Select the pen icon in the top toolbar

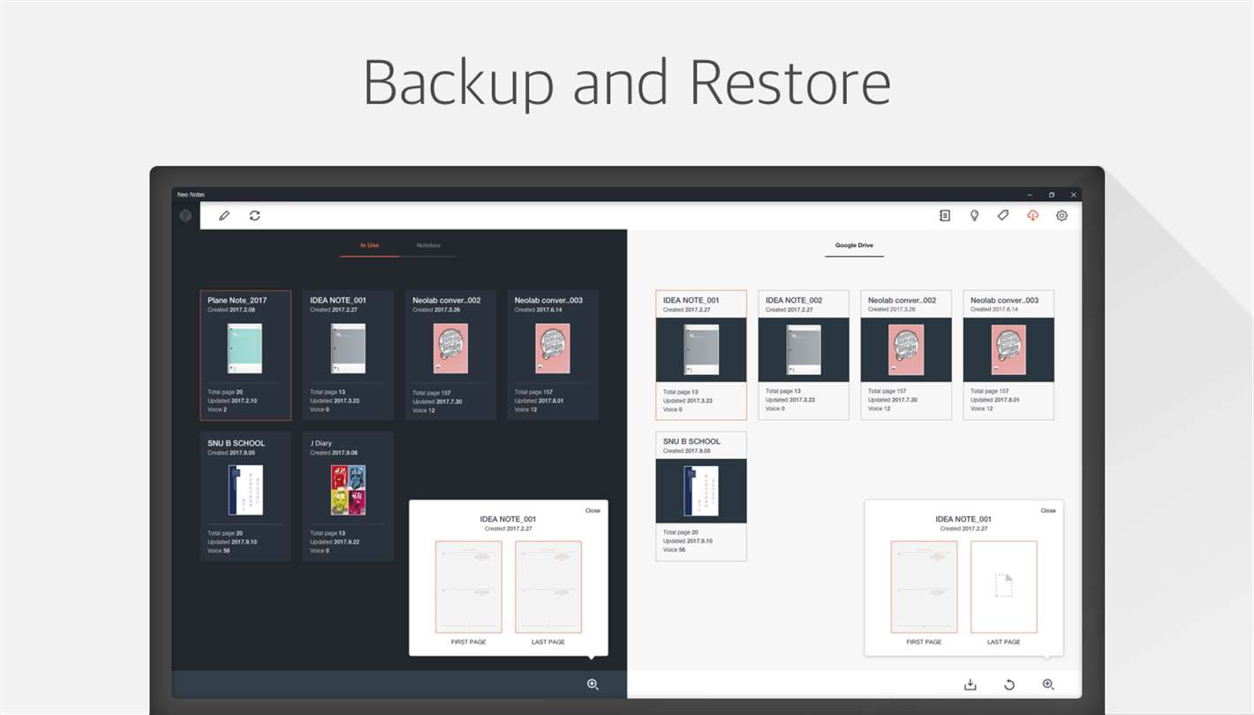coord(224,215)
